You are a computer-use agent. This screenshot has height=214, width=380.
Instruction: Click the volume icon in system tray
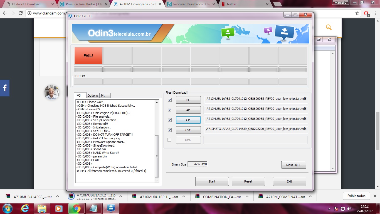pos(349,209)
